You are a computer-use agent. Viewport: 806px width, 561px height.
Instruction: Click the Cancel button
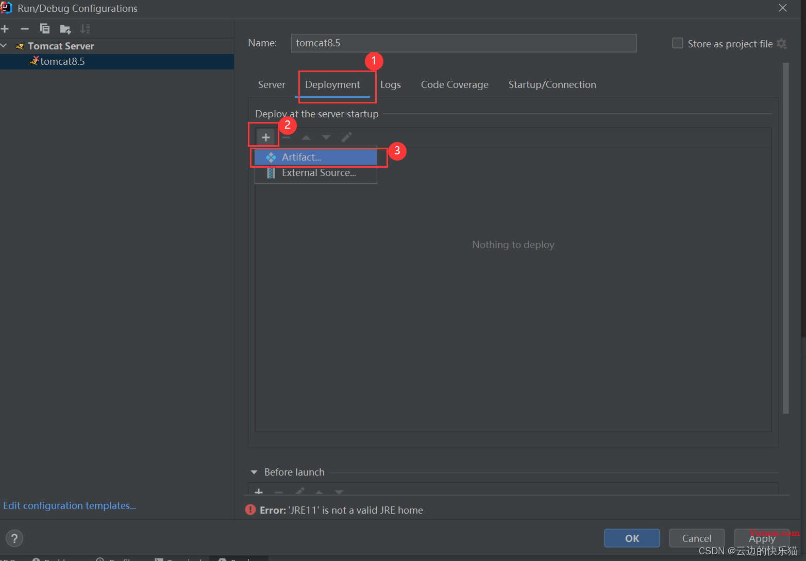(x=697, y=538)
